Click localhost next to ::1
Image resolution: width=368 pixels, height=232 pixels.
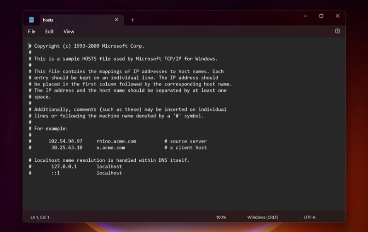pos(109,173)
